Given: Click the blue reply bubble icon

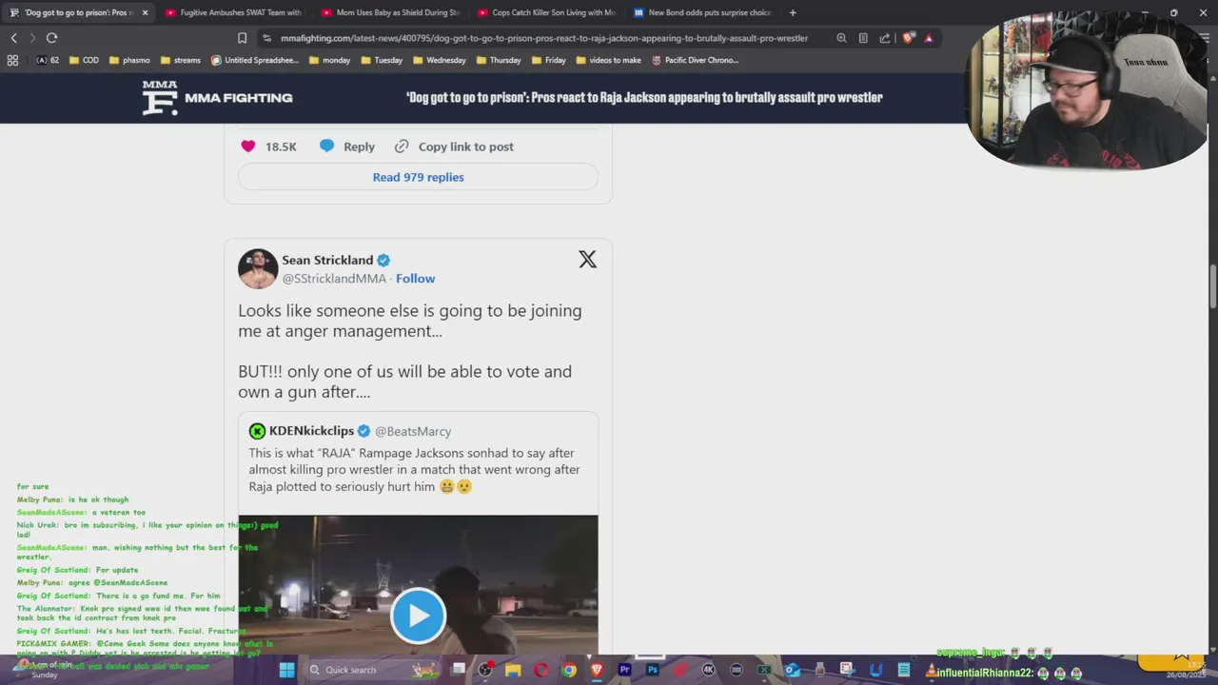Looking at the screenshot, I should pyautogui.click(x=326, y=146).
